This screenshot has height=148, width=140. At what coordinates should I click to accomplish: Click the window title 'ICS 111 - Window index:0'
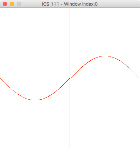coord(70,4)
